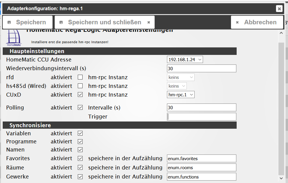Focus the Wiederverbindungsintervall input field
The width and height of the screenshot is (288, 183).
(x=202, y=68)
